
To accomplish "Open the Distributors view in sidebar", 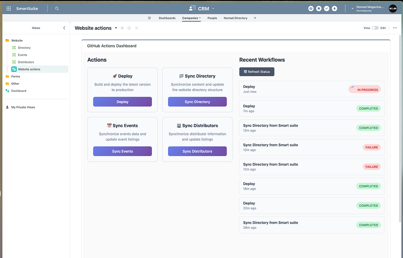I will click(26, 62).
